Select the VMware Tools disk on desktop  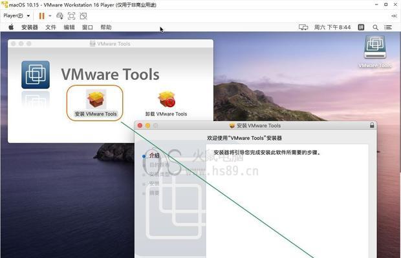click(375, 52)
